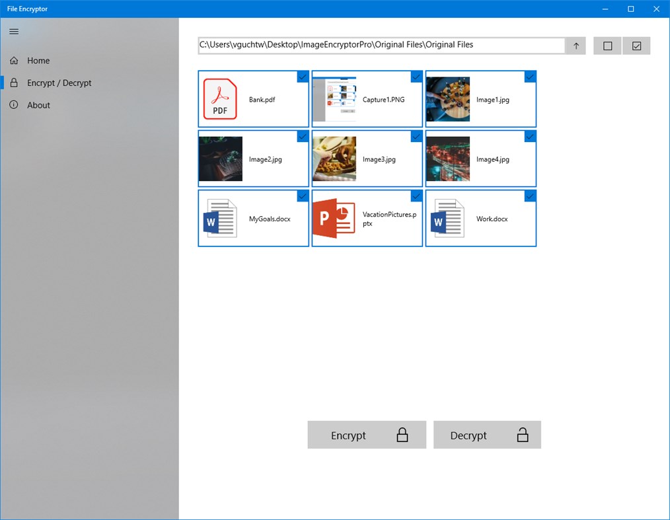The height and width of the screenshot is (520, 670).
Task: Uncheck the Capture1.PNG selection checkbox
Action: (x=416, y=77)
